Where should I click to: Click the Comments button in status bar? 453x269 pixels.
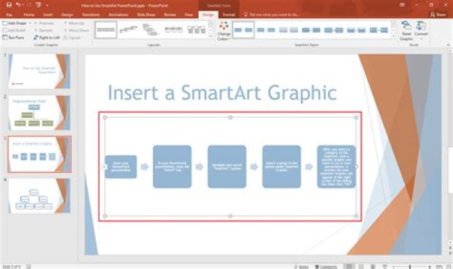[326, 266]
